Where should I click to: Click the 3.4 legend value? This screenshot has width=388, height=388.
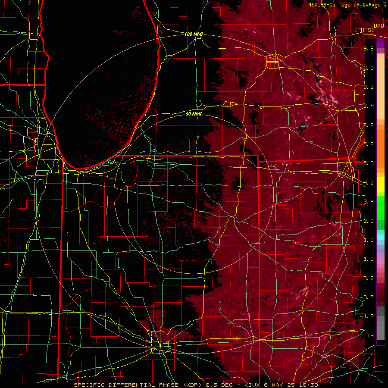[x=369, y=202]
